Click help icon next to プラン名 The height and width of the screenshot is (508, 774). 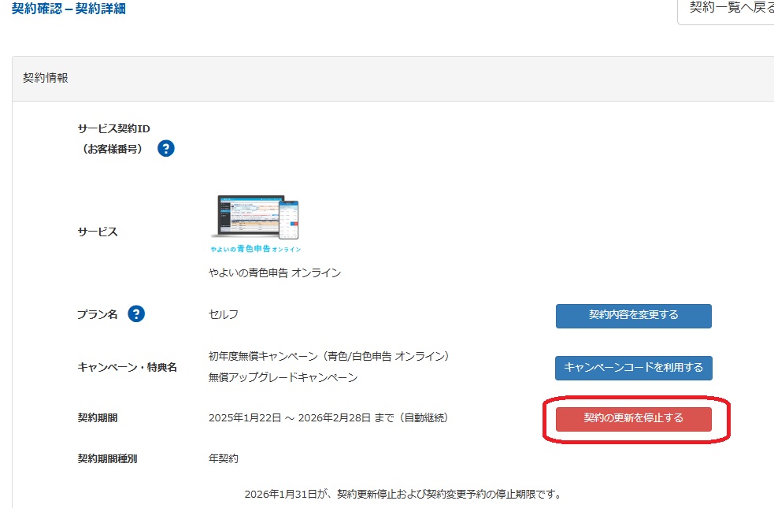[136, 314]
